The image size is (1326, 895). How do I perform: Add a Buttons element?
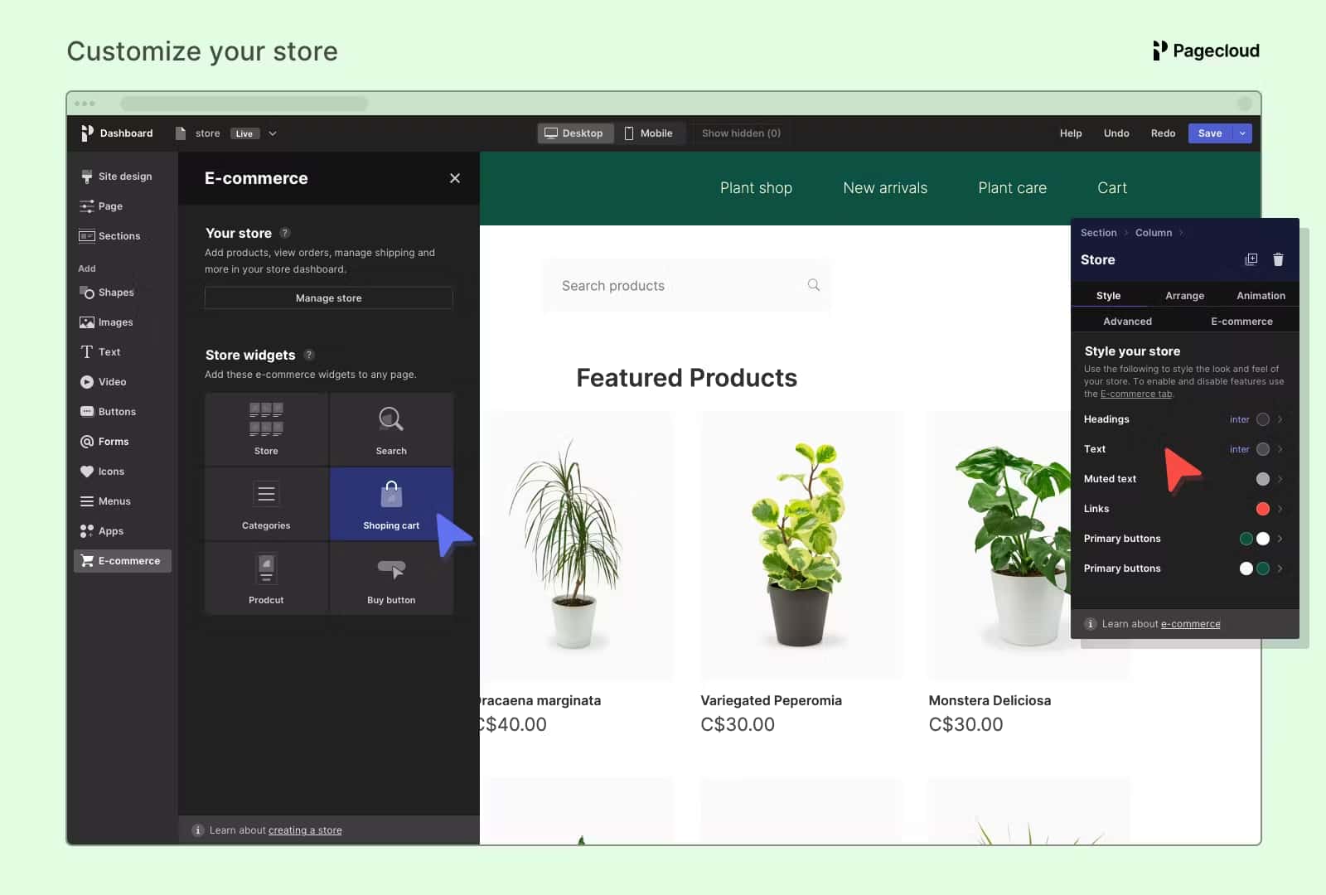(x=108, y=412)
